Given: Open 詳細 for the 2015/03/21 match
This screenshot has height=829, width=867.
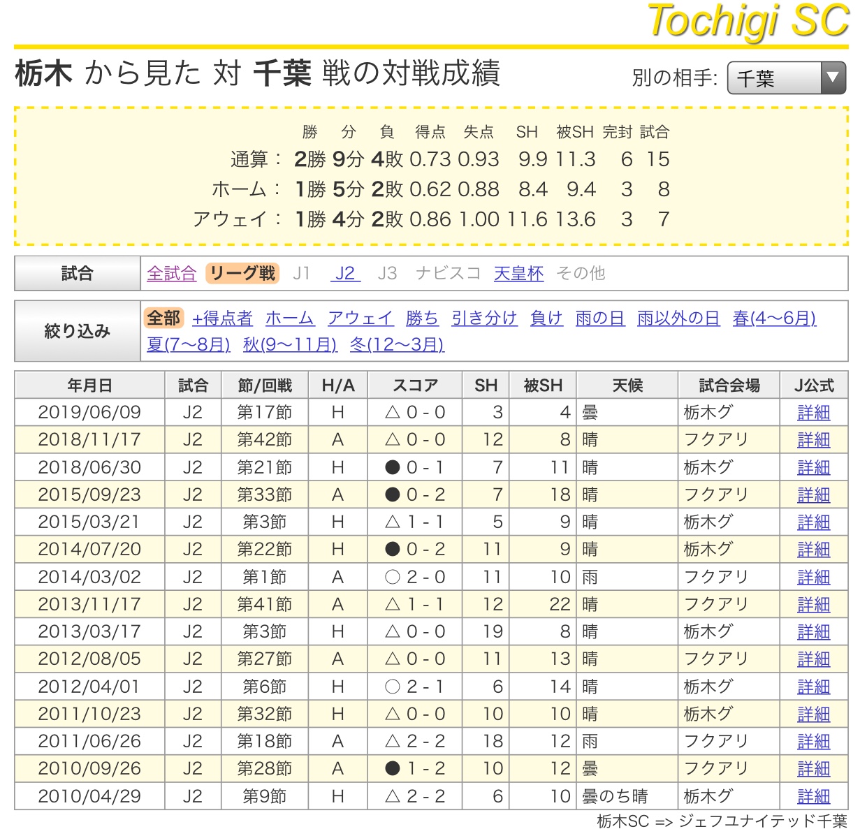Looking at the screenshot, I should pos(814,522).
